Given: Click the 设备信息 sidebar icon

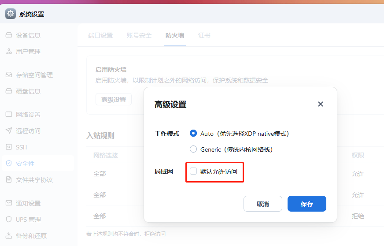Looking at the screenshot, I should [x=9, y=35].
